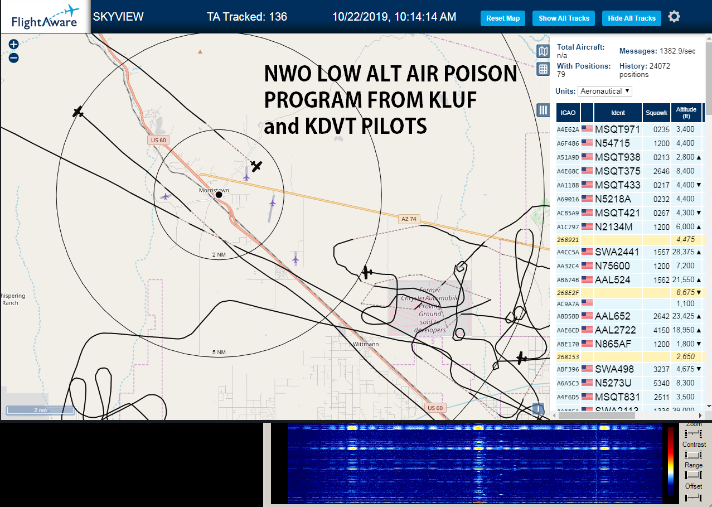Click the SKYVIEW title text
This screenshot has height=507, width=712.
(x=118, y=17)
